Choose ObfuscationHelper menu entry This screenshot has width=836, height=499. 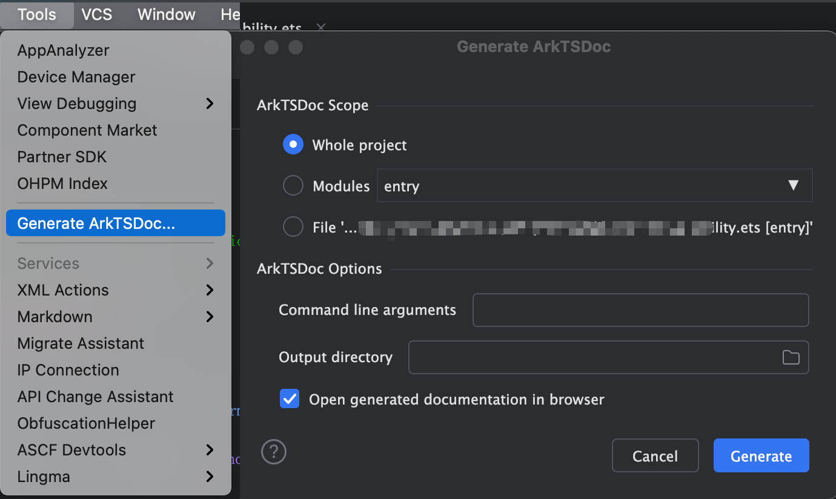click(116, 423)
